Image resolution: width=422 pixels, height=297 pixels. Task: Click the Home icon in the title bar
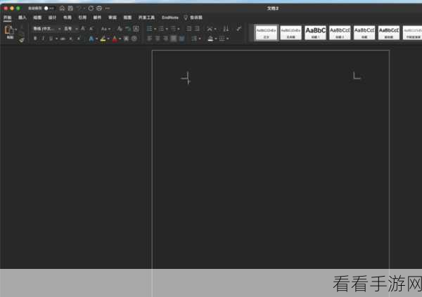tap(62, 8)
